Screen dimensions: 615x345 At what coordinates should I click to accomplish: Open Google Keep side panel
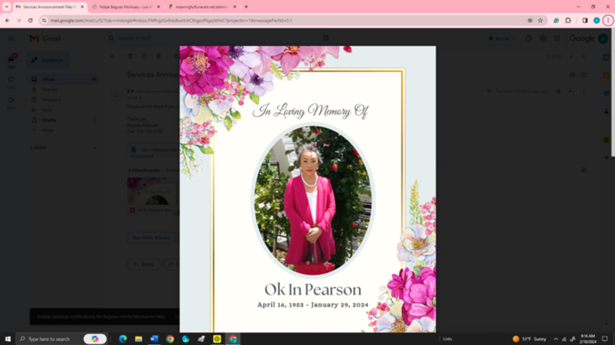607,75
